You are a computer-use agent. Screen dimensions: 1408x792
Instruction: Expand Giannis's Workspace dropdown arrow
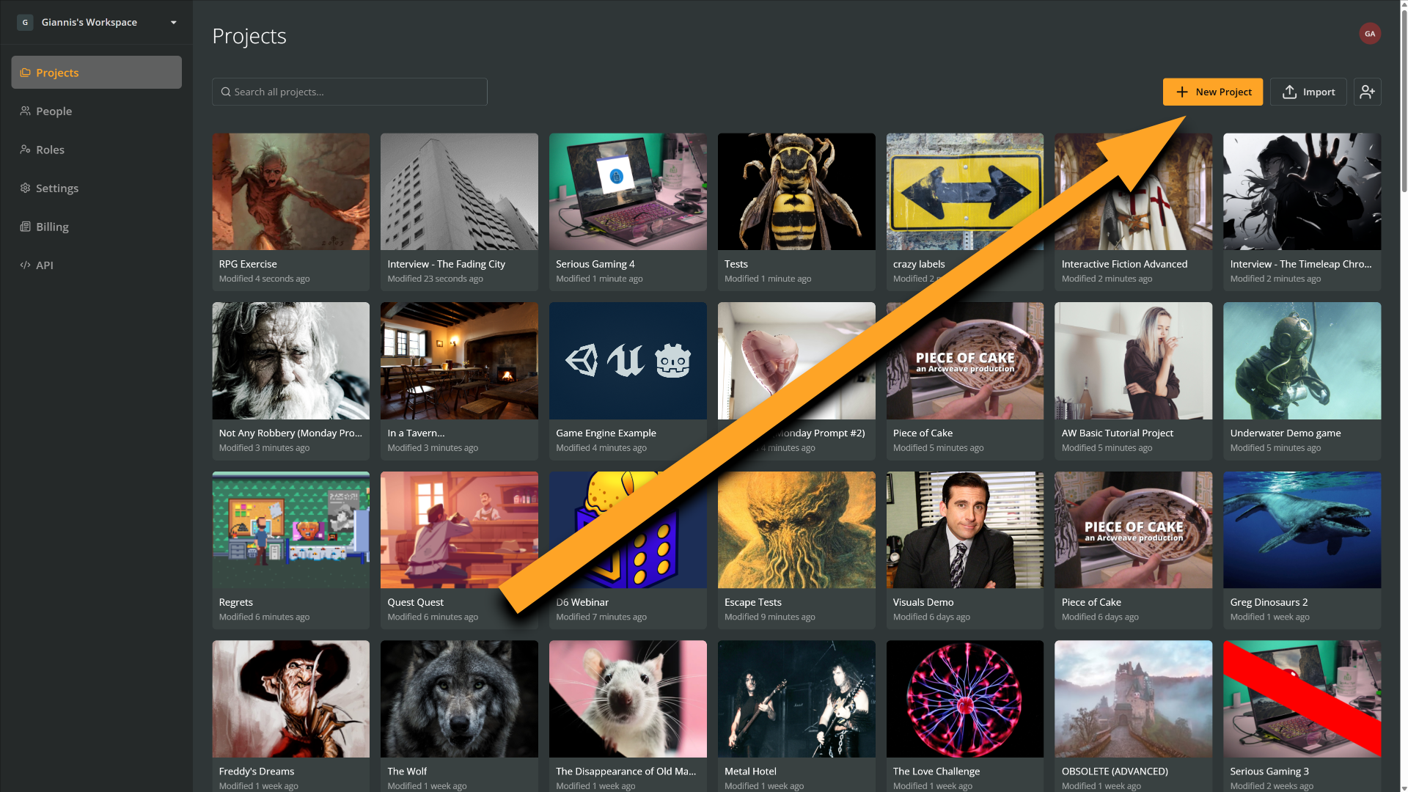tap(174, 22)
